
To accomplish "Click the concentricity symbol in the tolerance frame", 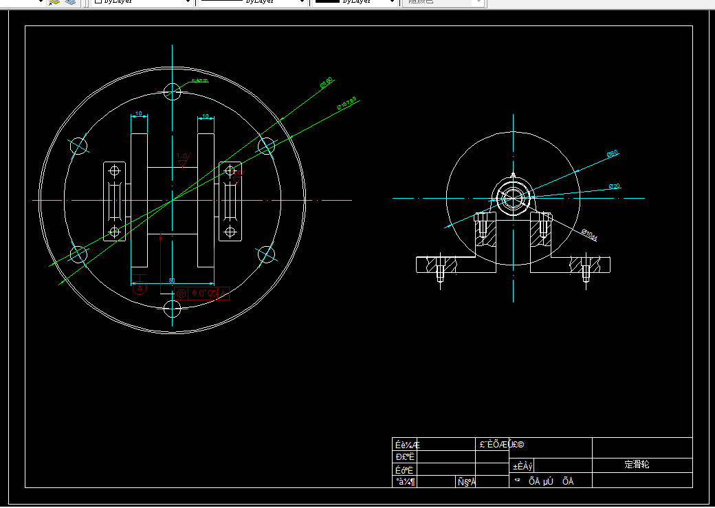I will pos(181,294).
